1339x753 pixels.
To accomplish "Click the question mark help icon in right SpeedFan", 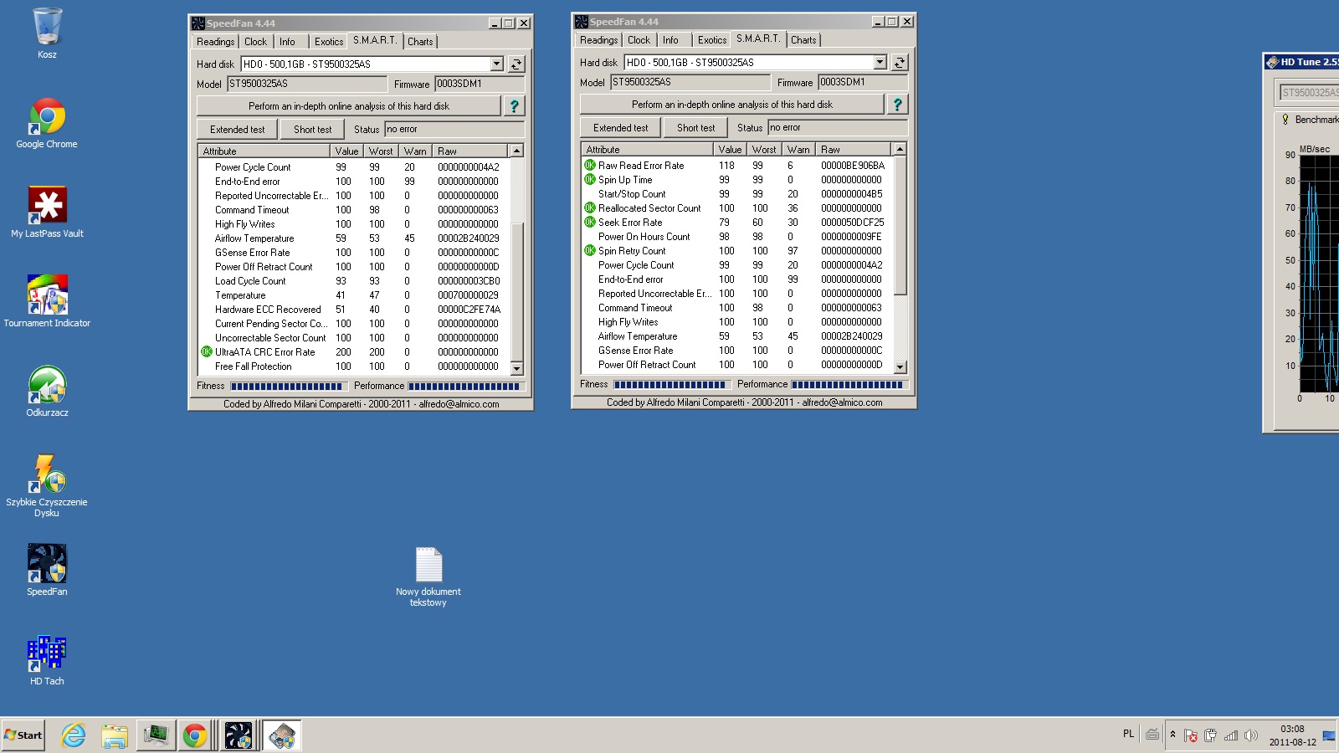I will coord(898,105).
